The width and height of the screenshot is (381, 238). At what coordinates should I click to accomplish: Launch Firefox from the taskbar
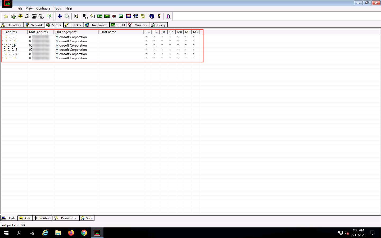coord(71,233)
